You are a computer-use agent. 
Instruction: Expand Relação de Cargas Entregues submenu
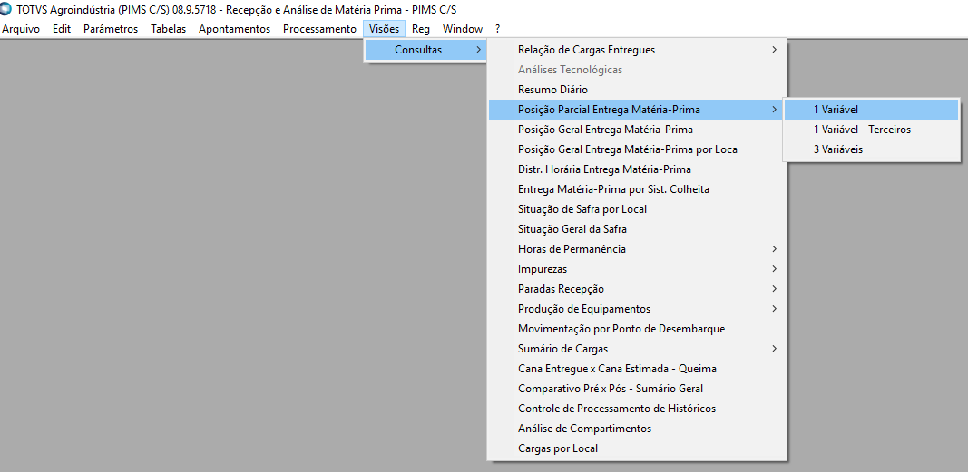pos(637,50)
